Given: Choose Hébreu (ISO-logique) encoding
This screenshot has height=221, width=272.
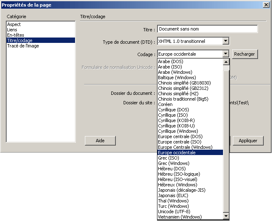Looking at the screenshot, I should point(190,174).
